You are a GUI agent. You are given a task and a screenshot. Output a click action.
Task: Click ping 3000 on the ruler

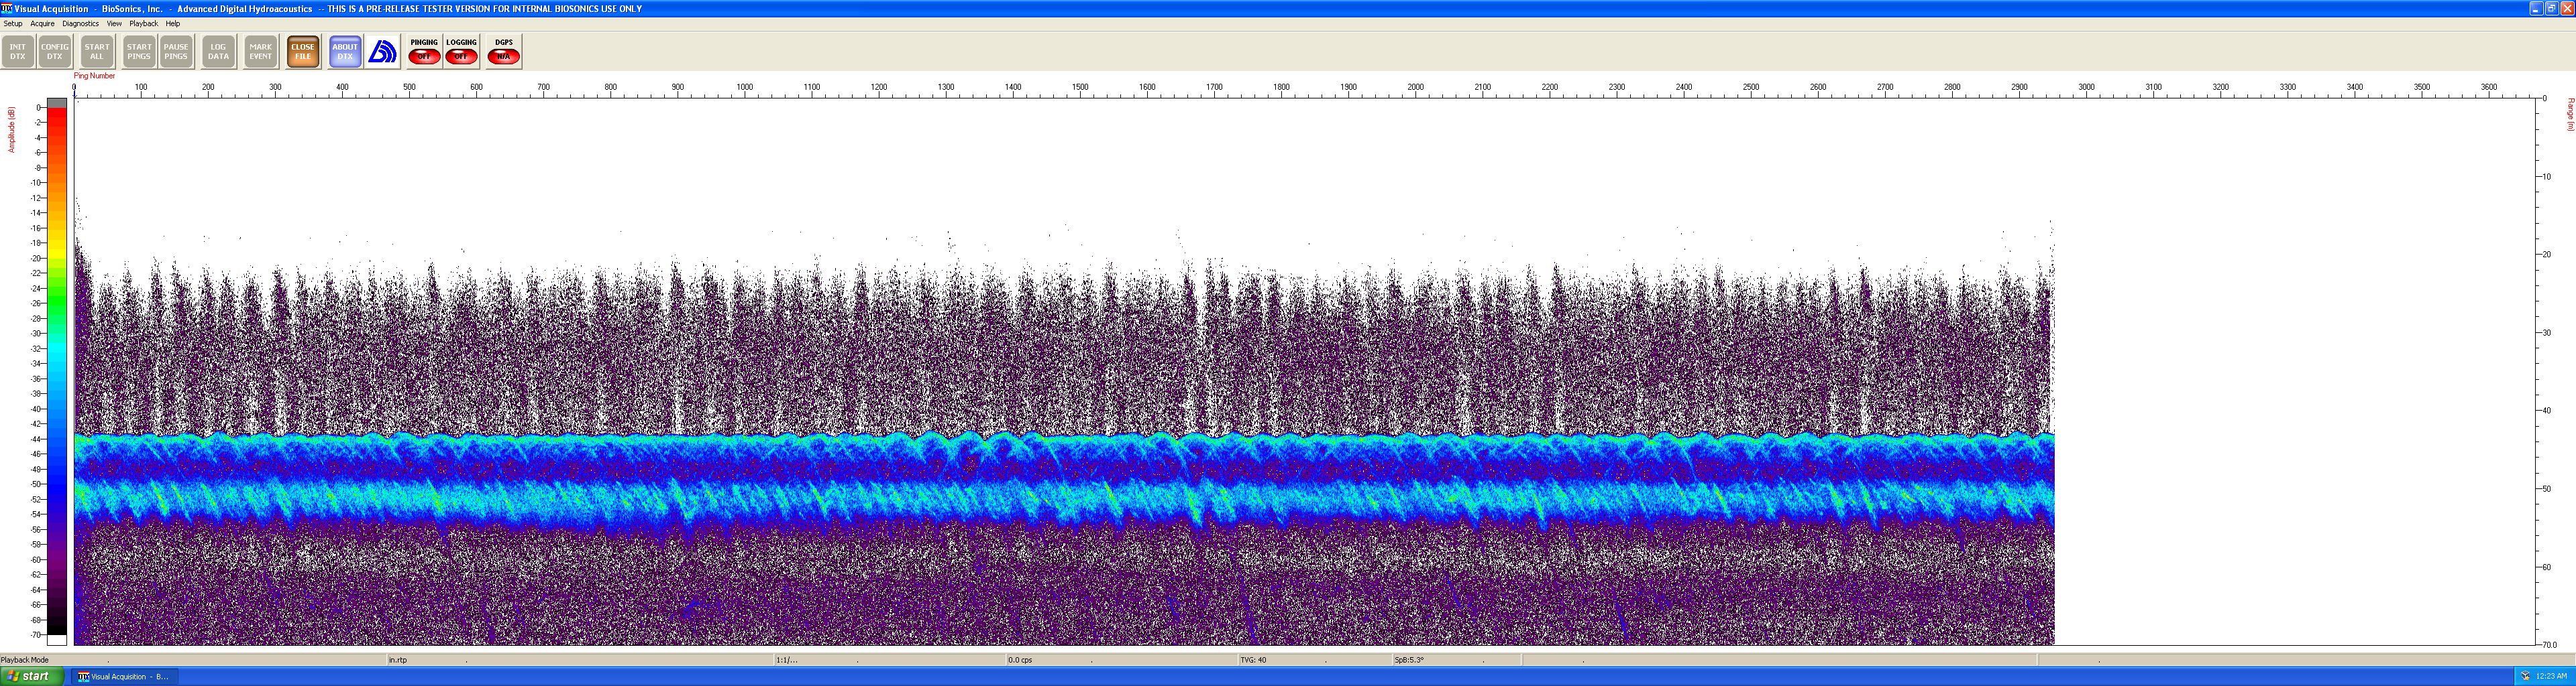(x=2086, y=87)
